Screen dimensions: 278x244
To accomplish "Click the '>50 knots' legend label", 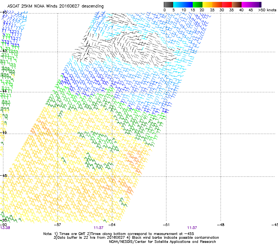I will click(267, 10).
